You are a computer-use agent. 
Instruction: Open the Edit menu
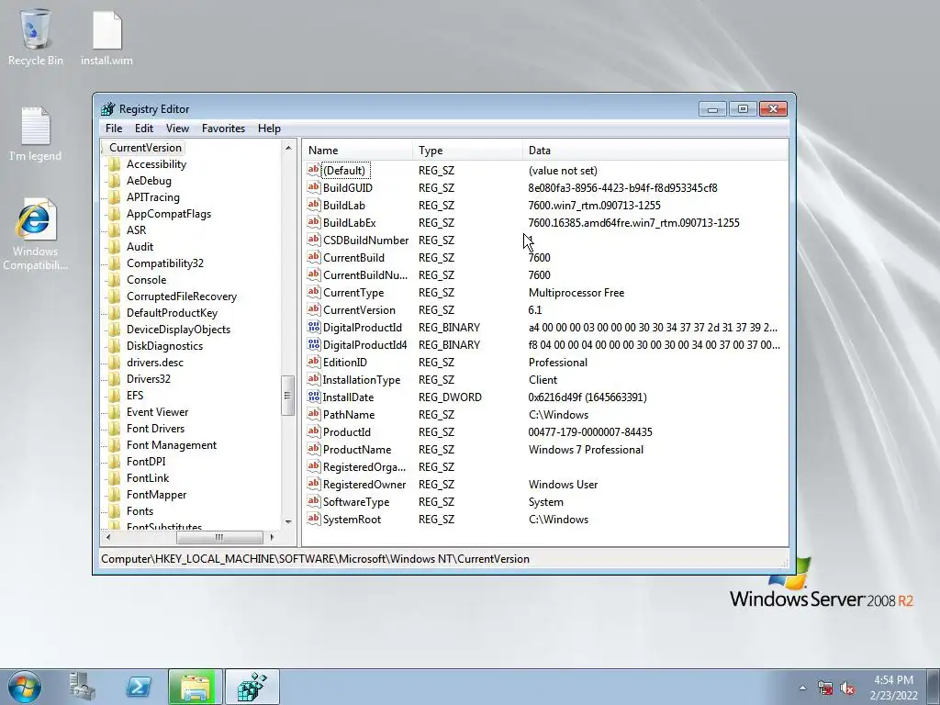click(143, 129)
